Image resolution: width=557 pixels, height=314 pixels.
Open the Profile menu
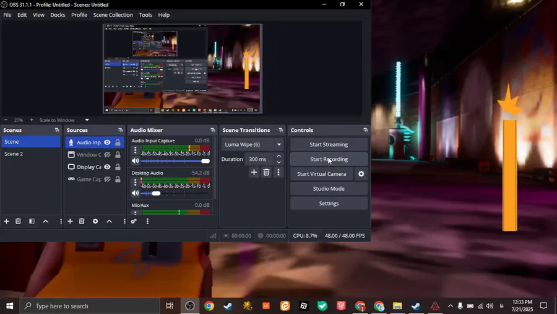(79, 15)
